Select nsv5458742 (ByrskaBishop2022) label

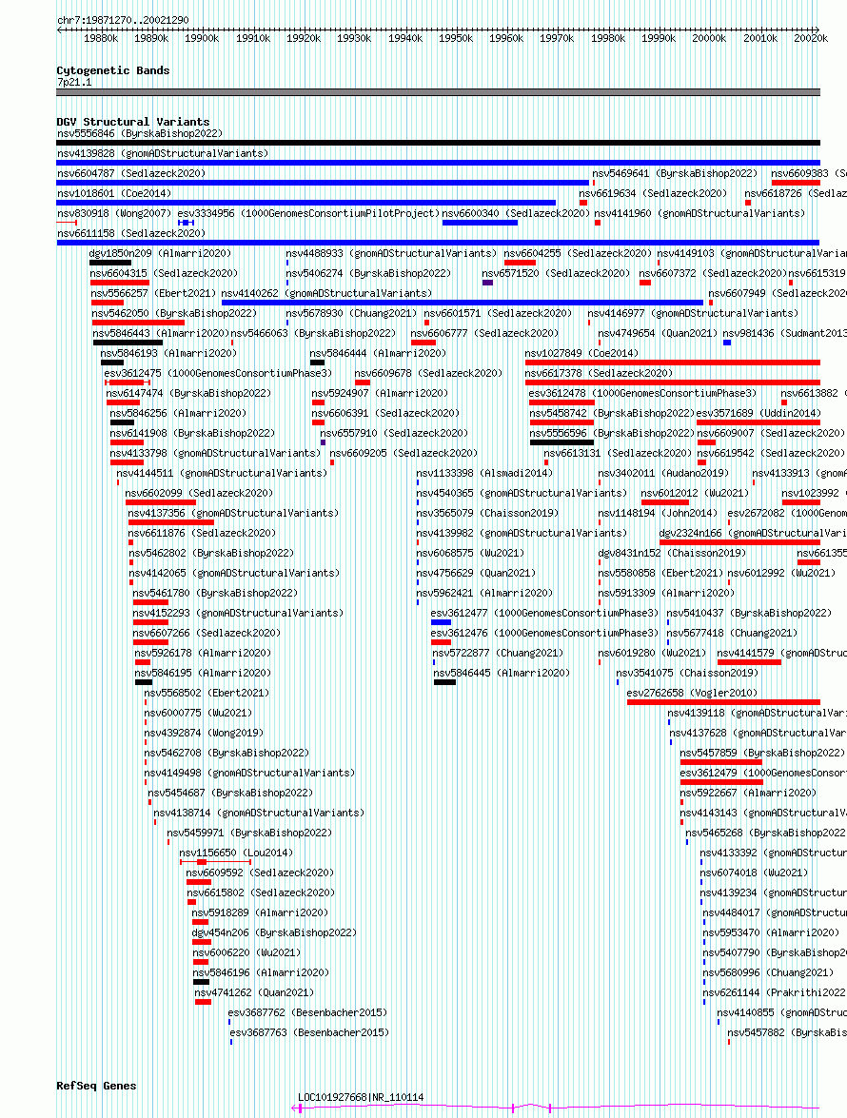tap(612, 413)
